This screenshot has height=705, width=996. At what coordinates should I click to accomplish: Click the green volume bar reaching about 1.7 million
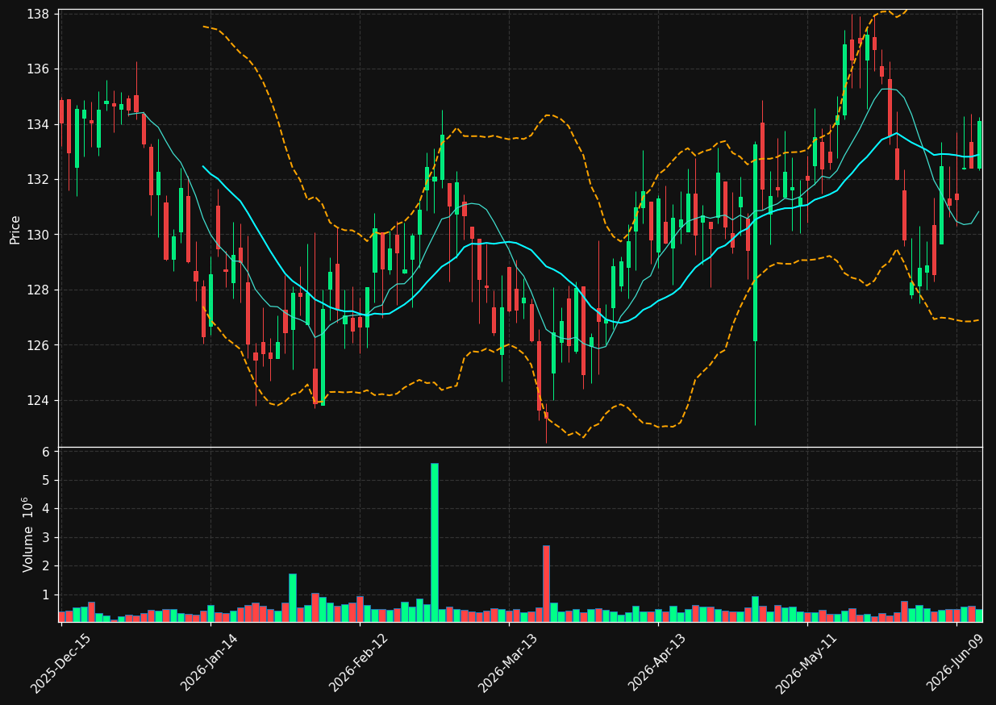tap(293, 598)
